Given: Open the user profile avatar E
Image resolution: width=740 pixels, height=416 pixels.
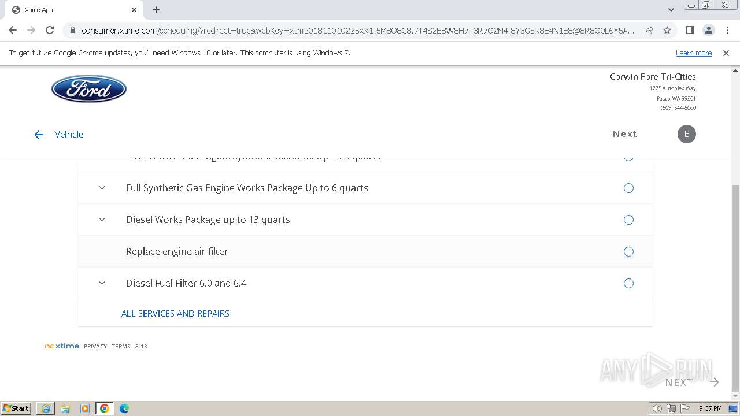Looking at the screenshot, I should tap(687, 134).
